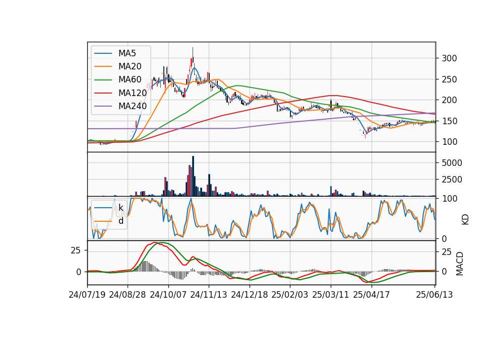Click the 25/06/13 date axis label
The image size is (484, 347).
click(434, 295)
